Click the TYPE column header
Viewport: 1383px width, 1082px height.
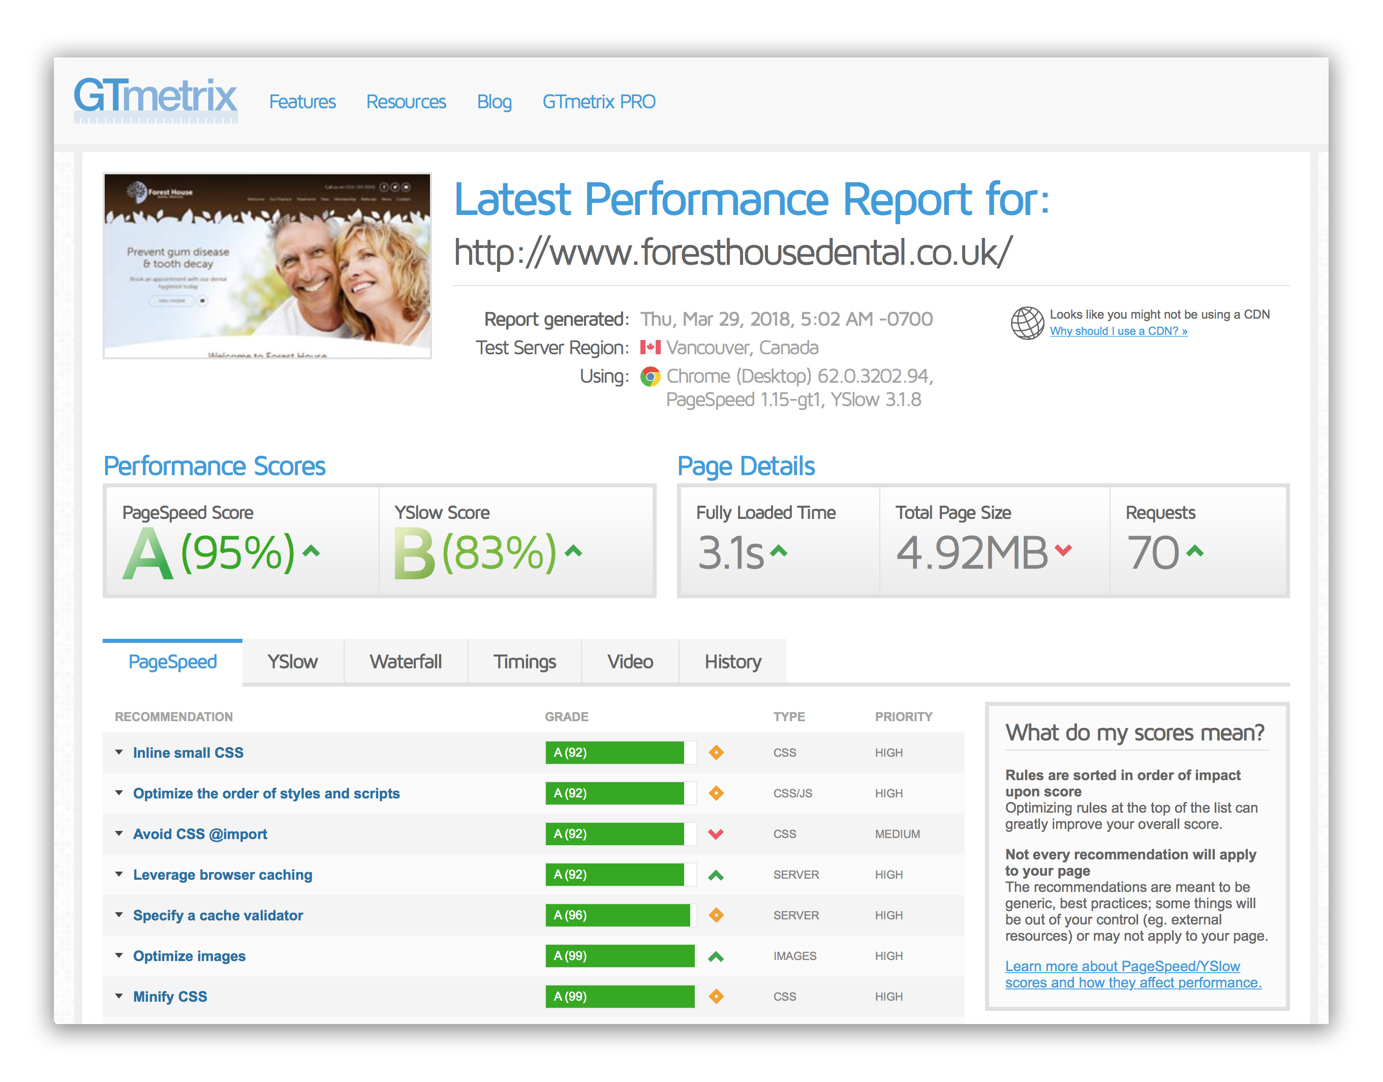789,717
